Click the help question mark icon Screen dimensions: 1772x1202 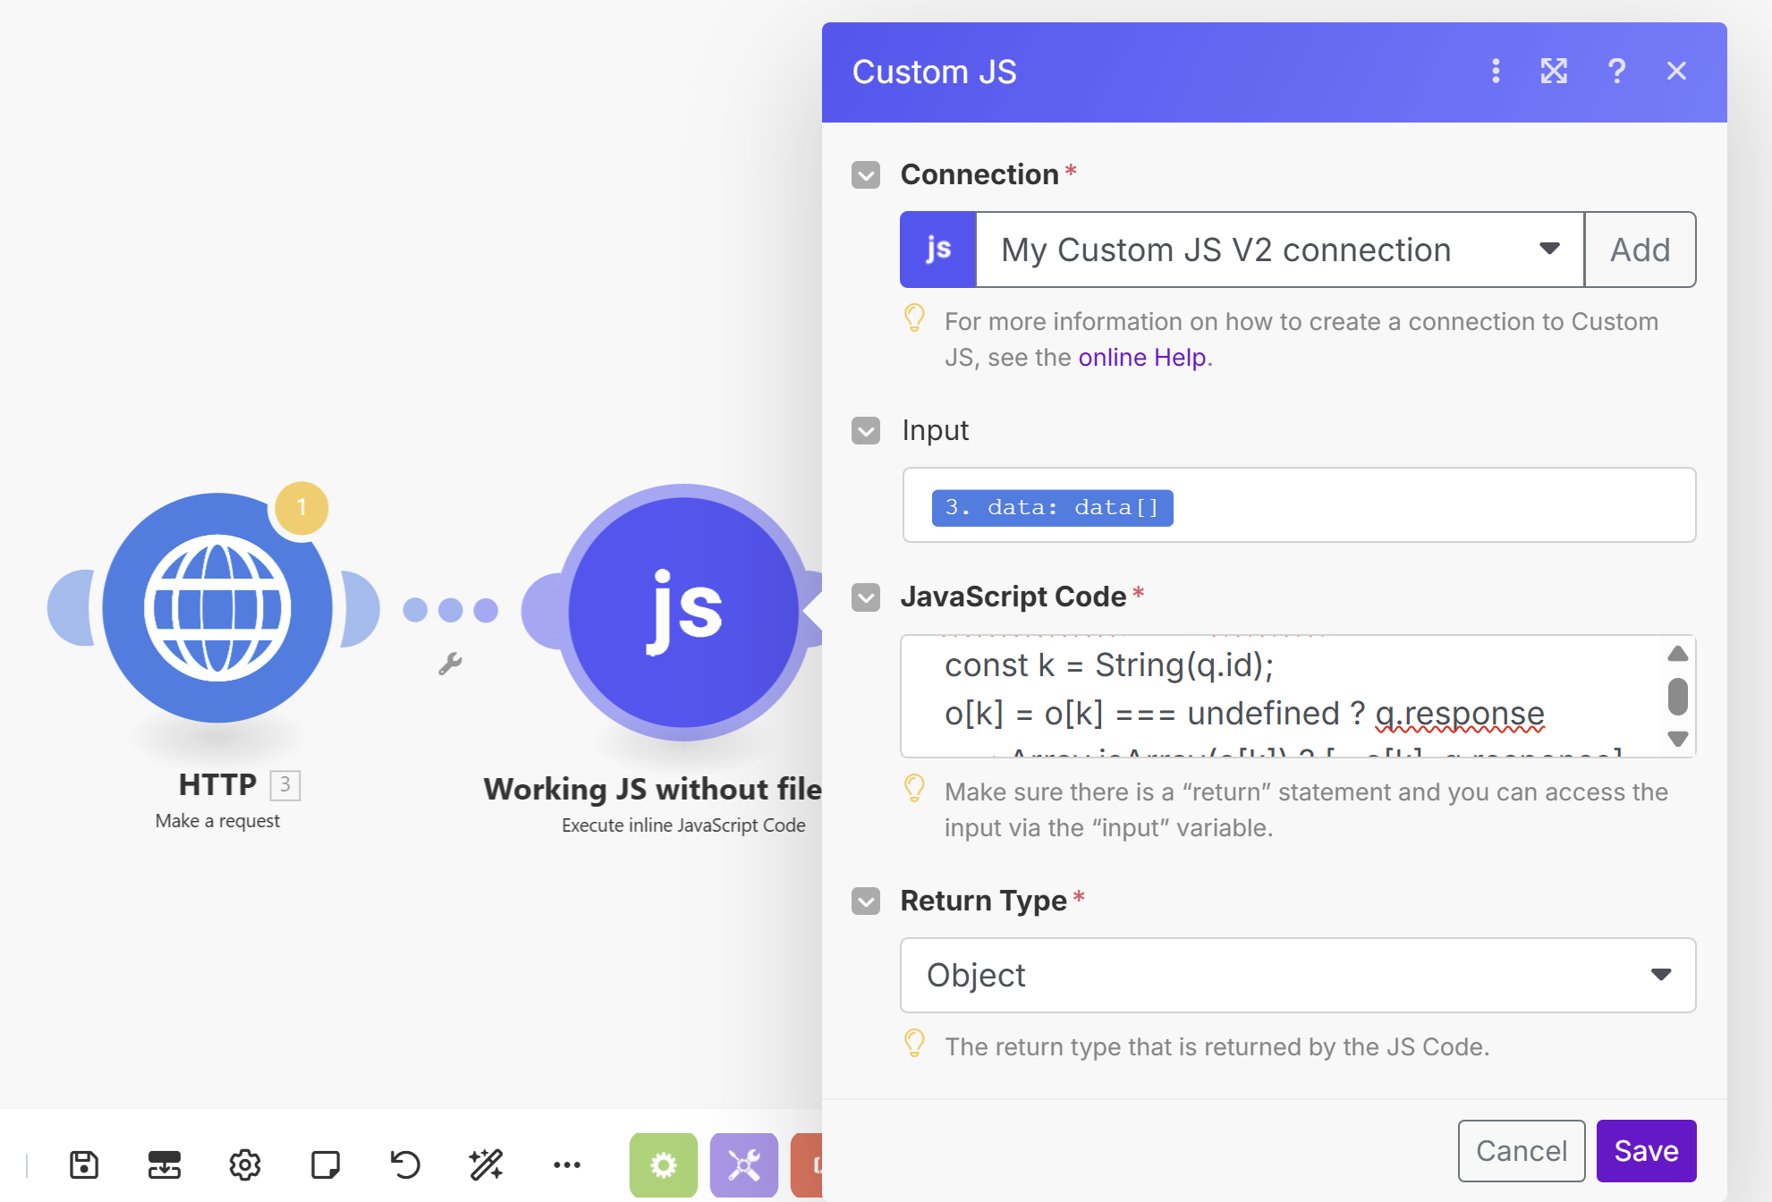click(x=1616, y=72)
